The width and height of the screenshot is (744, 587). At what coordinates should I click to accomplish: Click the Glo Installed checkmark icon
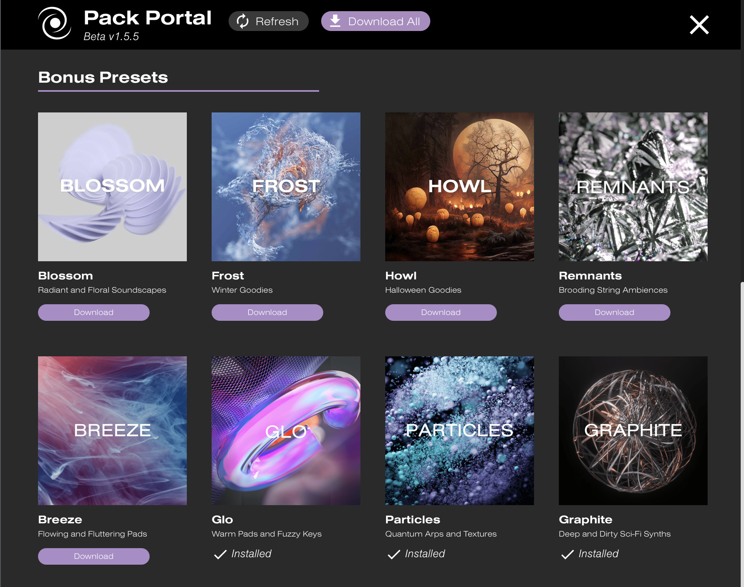tap(220, 554)
